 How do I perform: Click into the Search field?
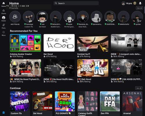tap(76, 3)
